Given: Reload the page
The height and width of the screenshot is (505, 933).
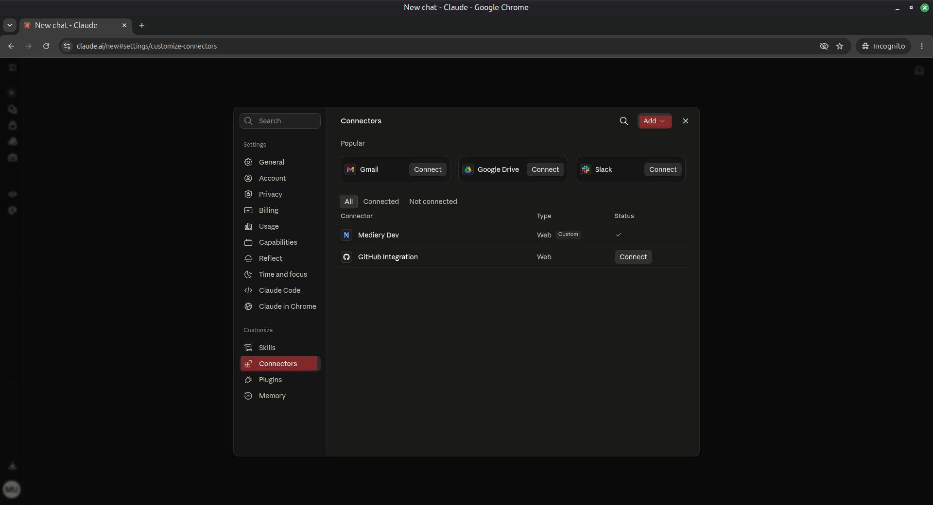Looking at the screenshot, I should (x=46, y=46).
